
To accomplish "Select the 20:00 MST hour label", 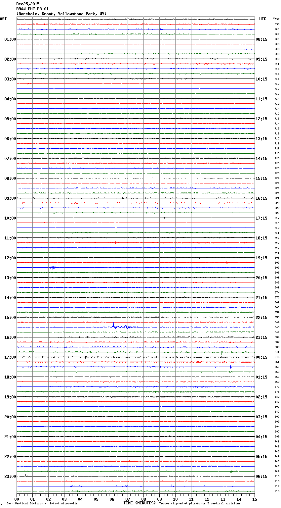I will click(10, 417).
